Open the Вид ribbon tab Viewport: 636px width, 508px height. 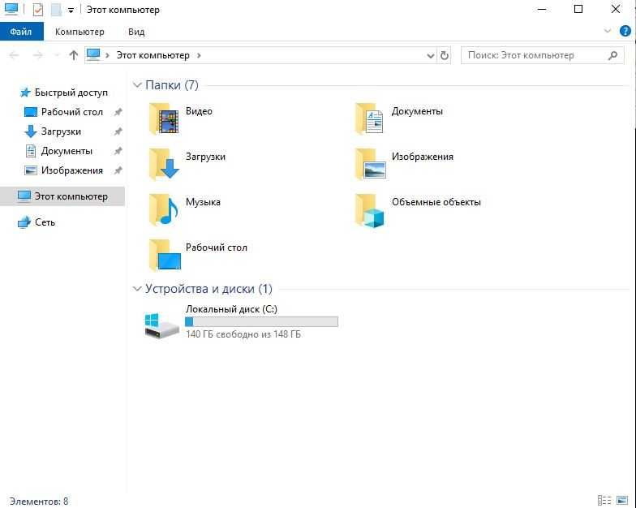click(136, 32)
